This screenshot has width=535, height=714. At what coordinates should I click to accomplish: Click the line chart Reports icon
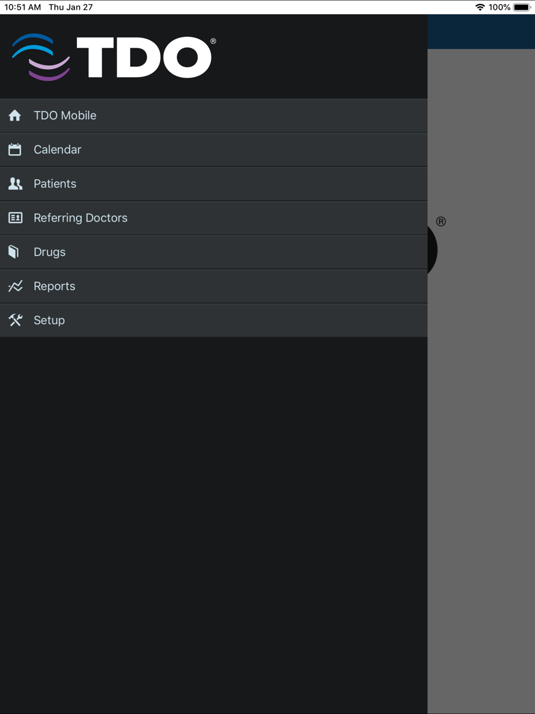(x=15, y=286)
